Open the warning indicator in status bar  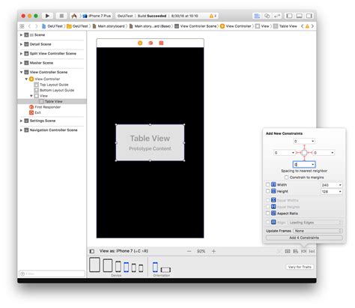coord(212,16)
